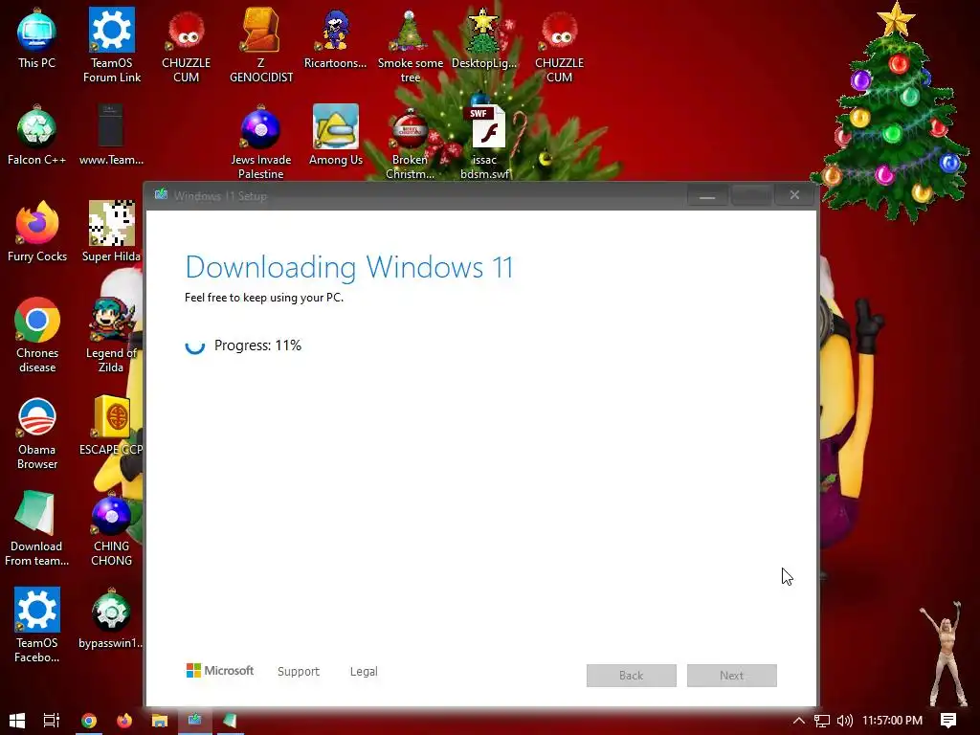
Task: Click the Back button in Setup
Action: [x=632, y=676]
